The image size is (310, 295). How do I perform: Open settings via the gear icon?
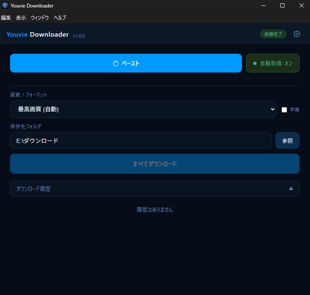tap(297, 34)
